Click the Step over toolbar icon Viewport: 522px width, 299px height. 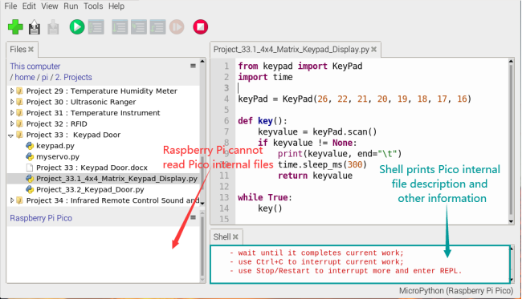coord(120,27)
